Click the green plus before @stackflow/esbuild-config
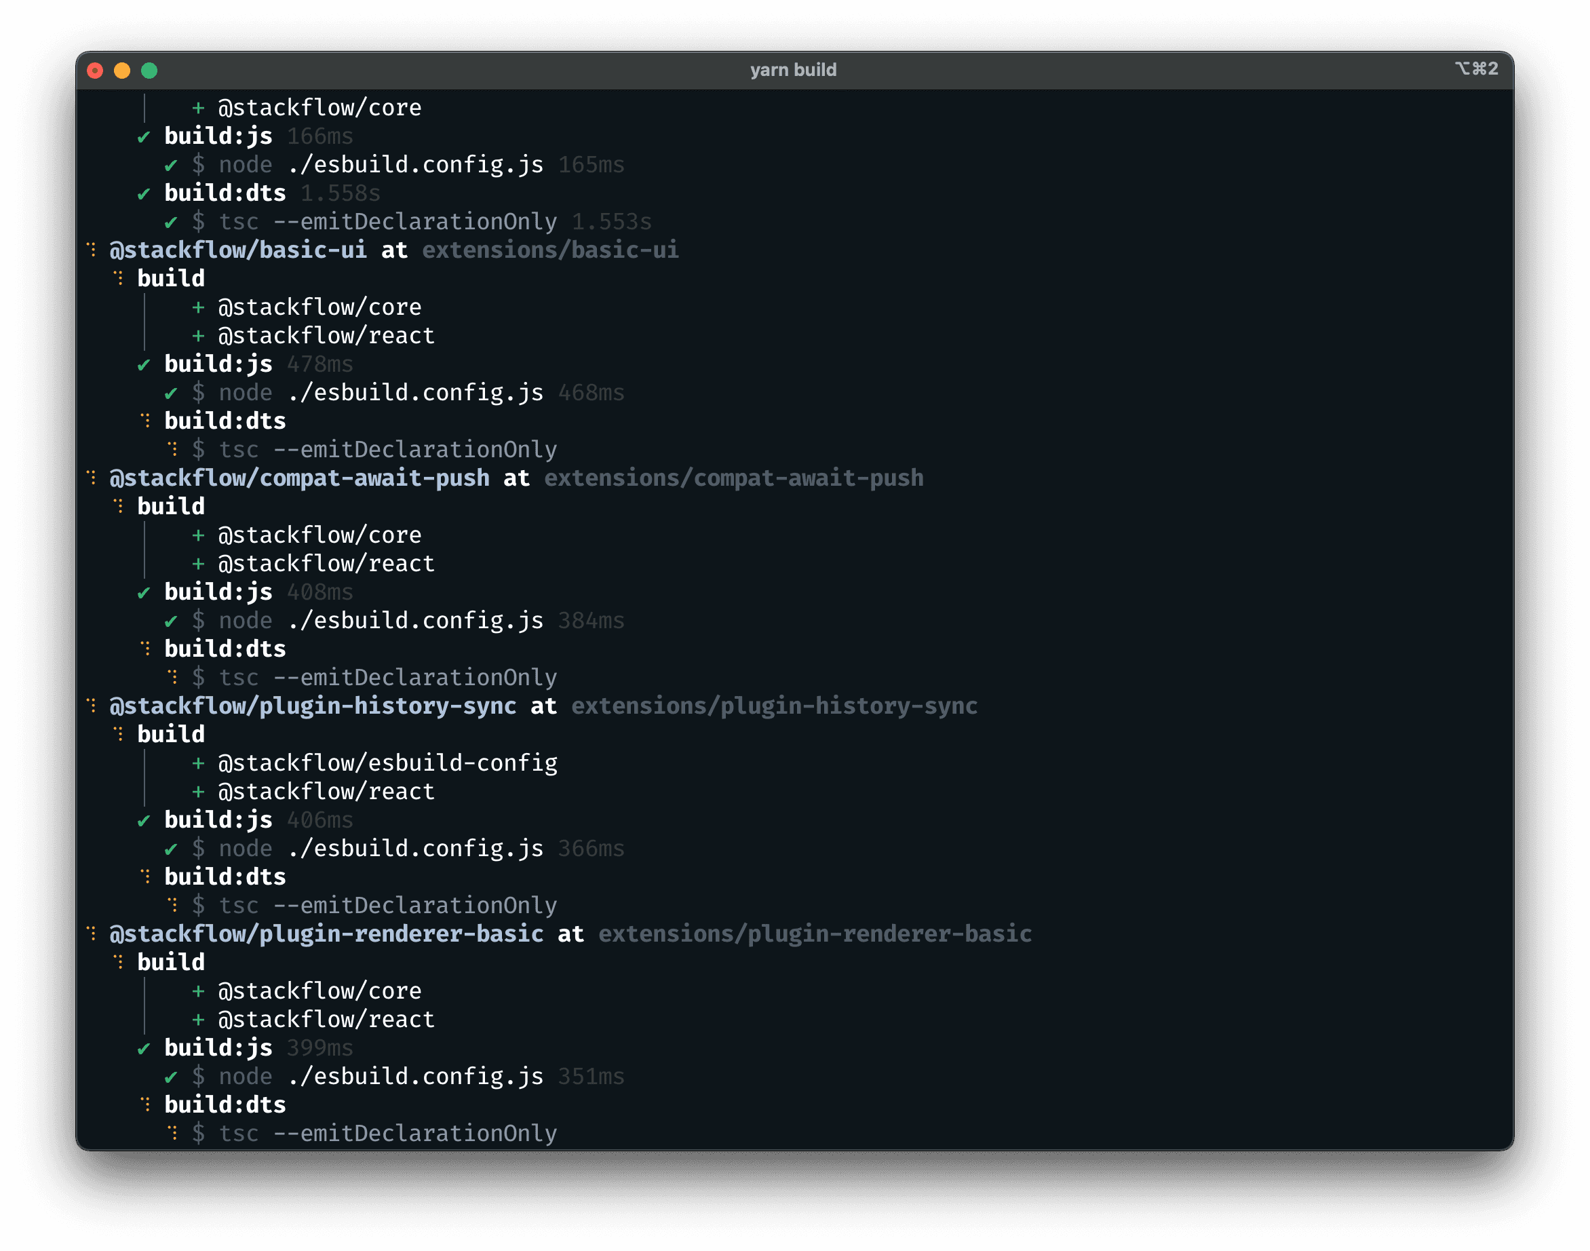This screenshot has width=1590, height=1251. (198, 763)
